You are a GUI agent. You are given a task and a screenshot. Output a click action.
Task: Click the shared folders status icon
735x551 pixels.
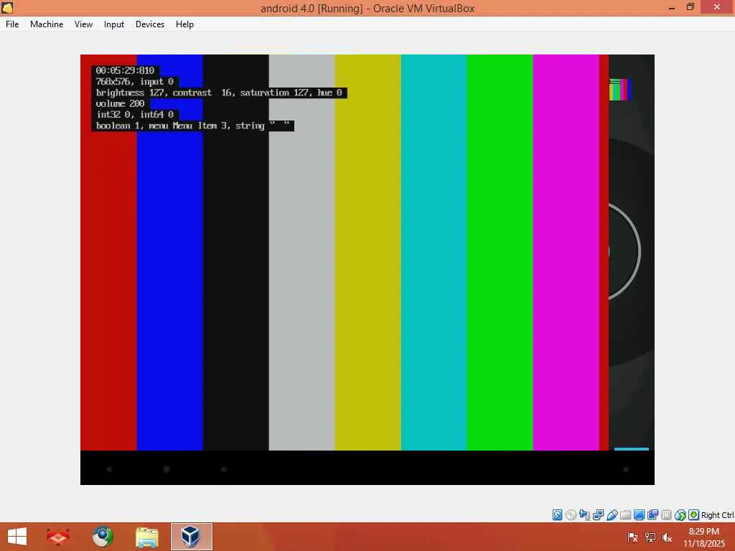coord(625,515)
